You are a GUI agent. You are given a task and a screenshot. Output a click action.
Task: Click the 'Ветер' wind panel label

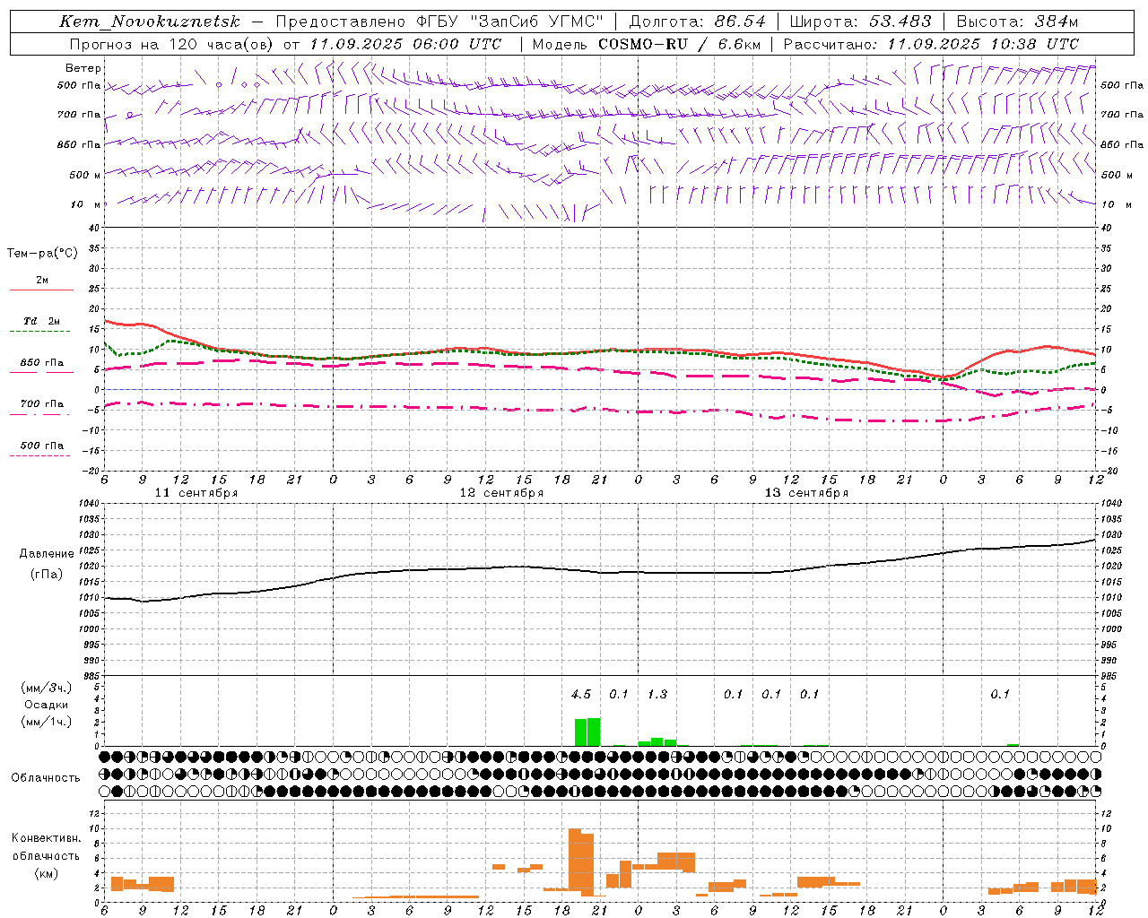83,68
